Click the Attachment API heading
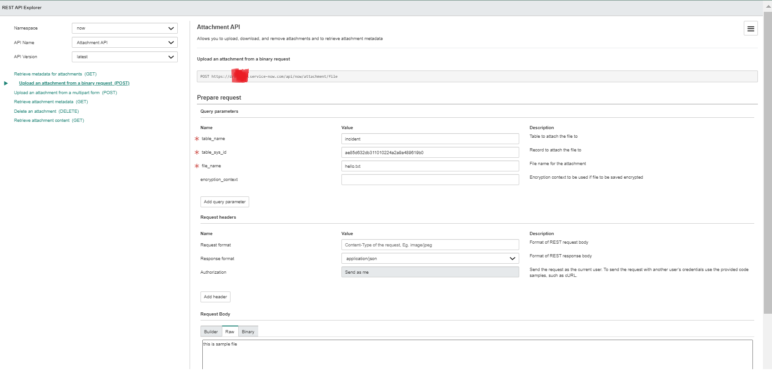 click(x=219, y=27)
